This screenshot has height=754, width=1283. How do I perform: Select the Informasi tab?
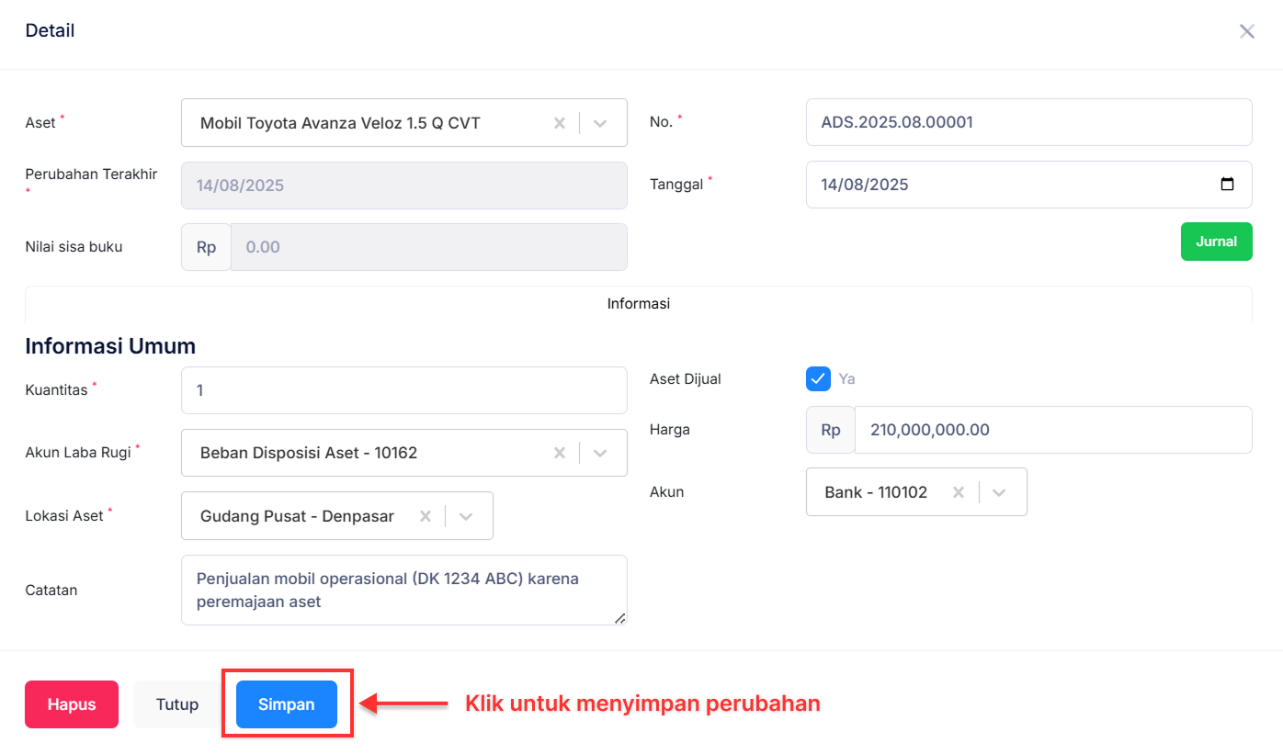pos(638,303)
